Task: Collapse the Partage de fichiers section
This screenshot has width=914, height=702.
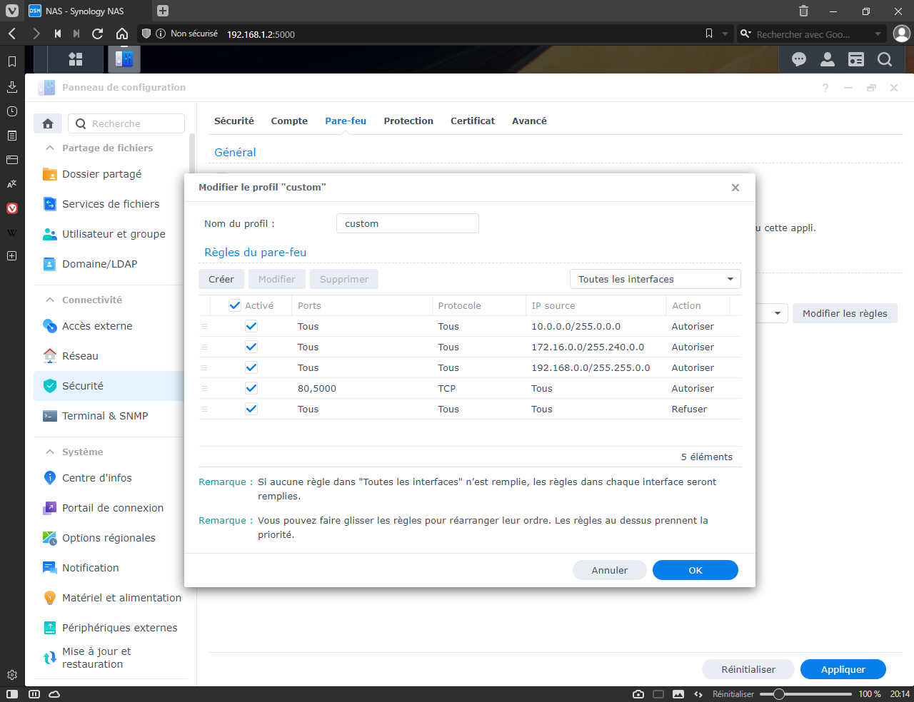Action: coord(50,148)
